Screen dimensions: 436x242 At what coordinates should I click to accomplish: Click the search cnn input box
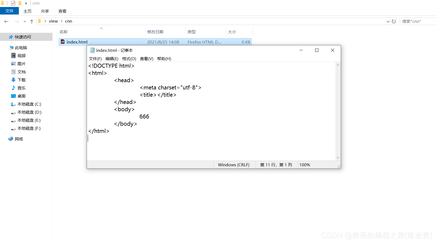418,21
